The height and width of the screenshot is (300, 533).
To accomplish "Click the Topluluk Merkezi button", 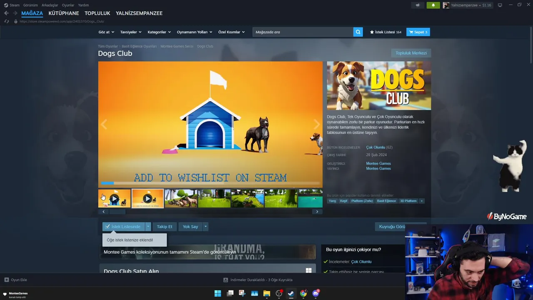I will coord(411,53).
